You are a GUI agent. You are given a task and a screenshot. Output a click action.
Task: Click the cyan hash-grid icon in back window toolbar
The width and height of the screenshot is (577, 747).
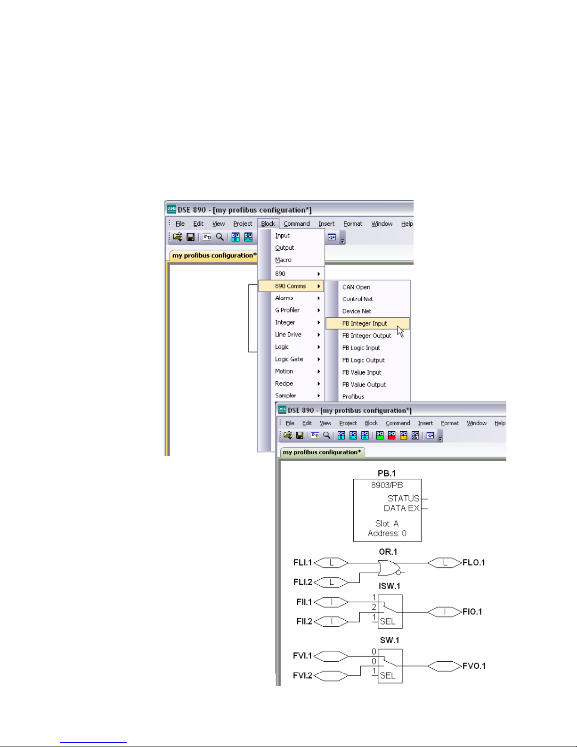click(236, 237)
